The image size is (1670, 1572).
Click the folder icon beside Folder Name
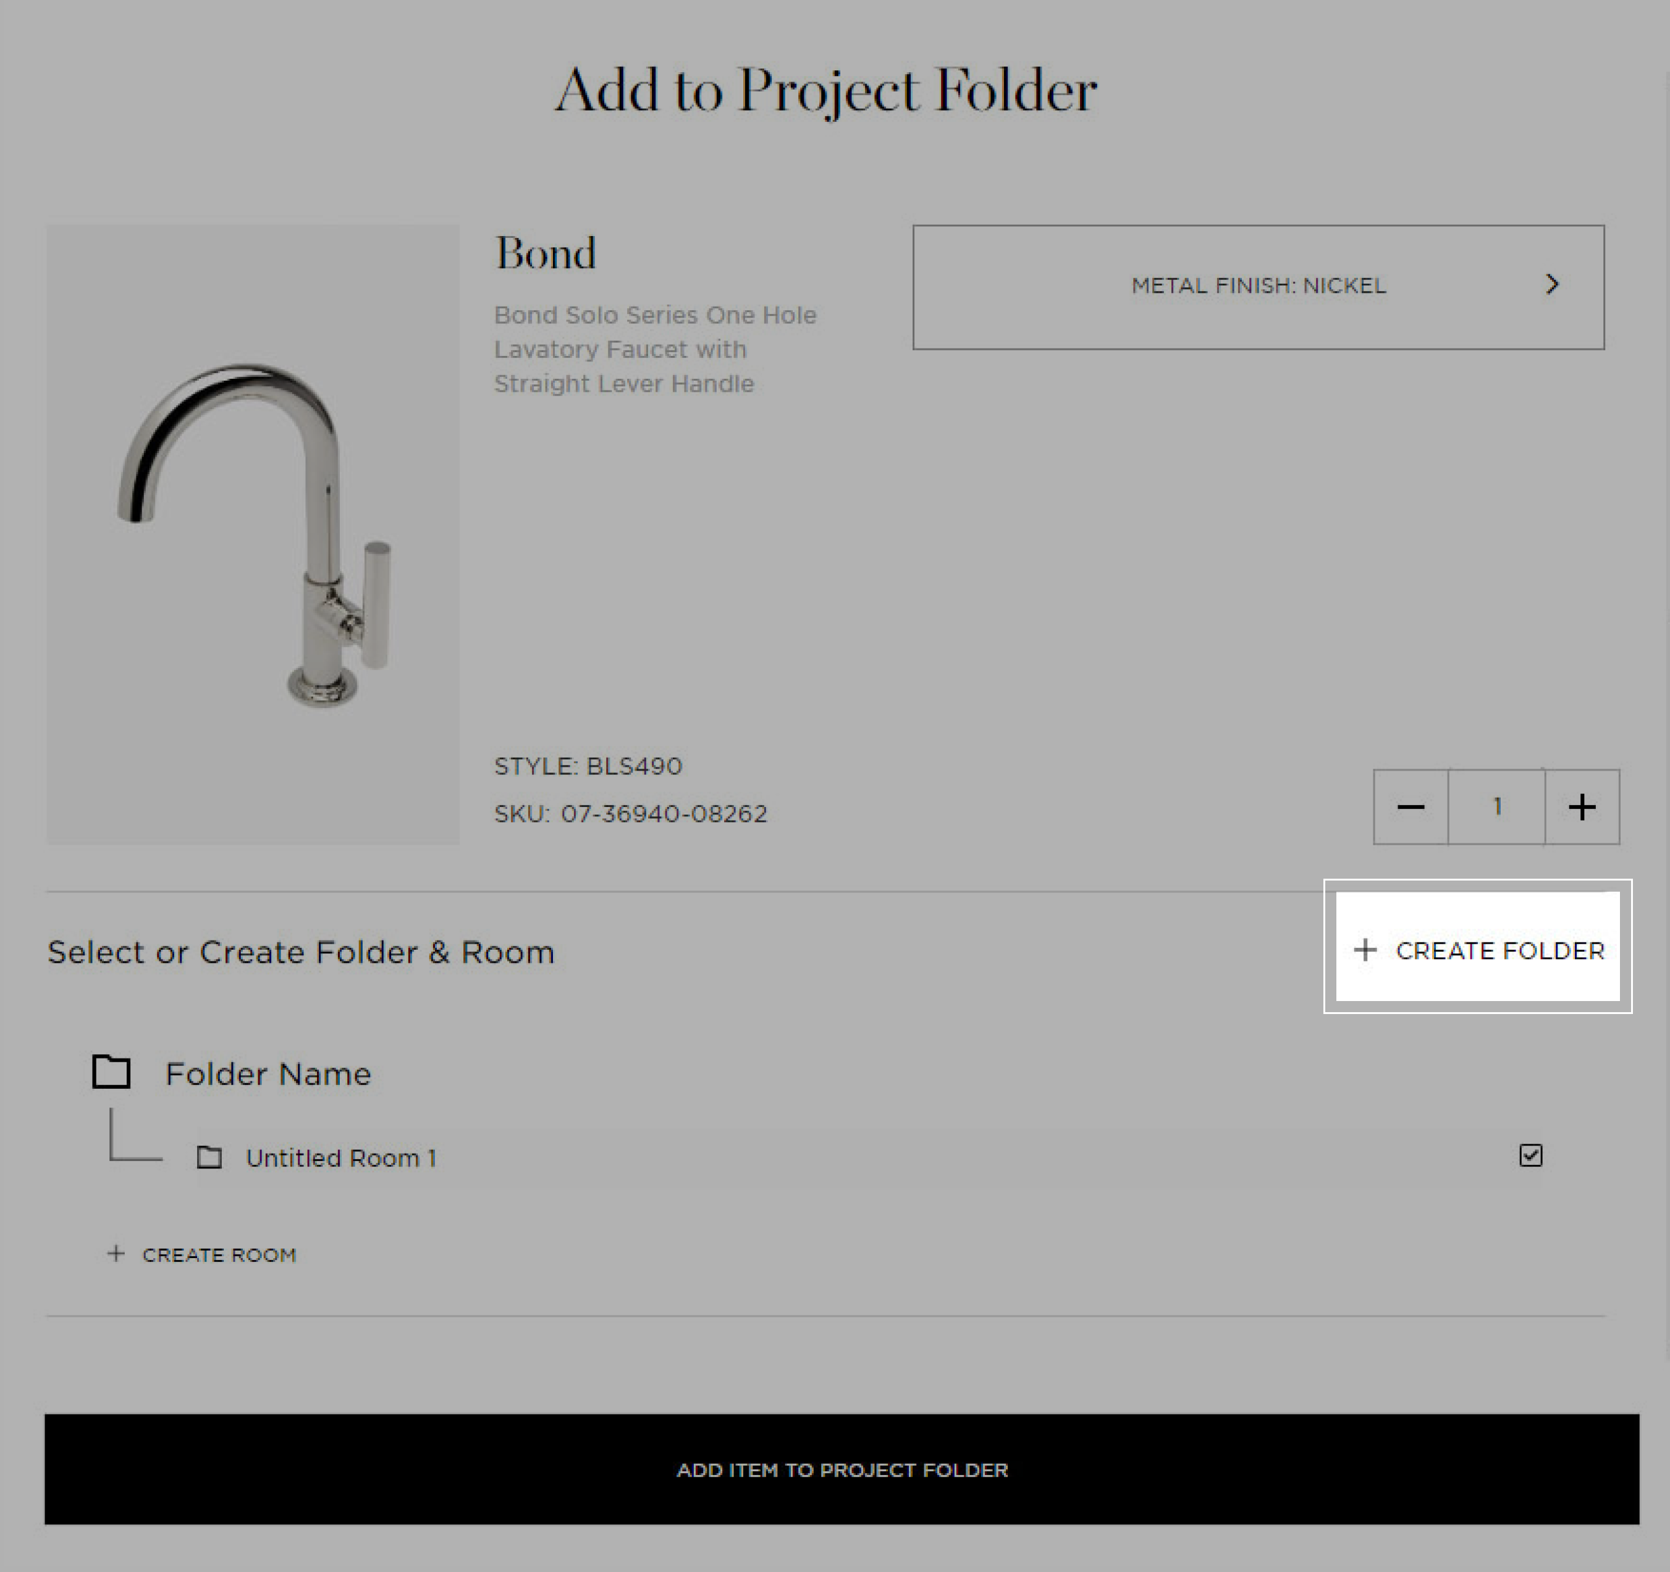click(x=111, y=1071)
